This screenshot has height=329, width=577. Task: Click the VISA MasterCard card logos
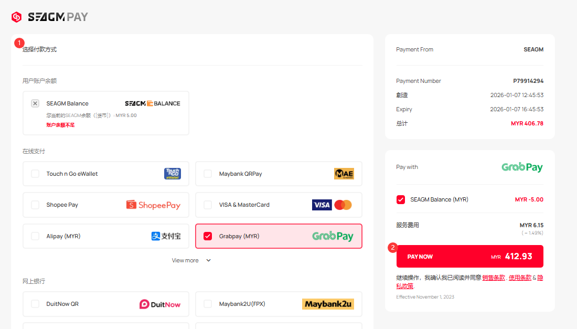tap(332, 205)
